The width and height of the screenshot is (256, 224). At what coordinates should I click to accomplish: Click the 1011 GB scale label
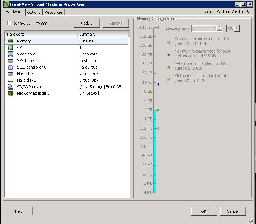point(145,27)
